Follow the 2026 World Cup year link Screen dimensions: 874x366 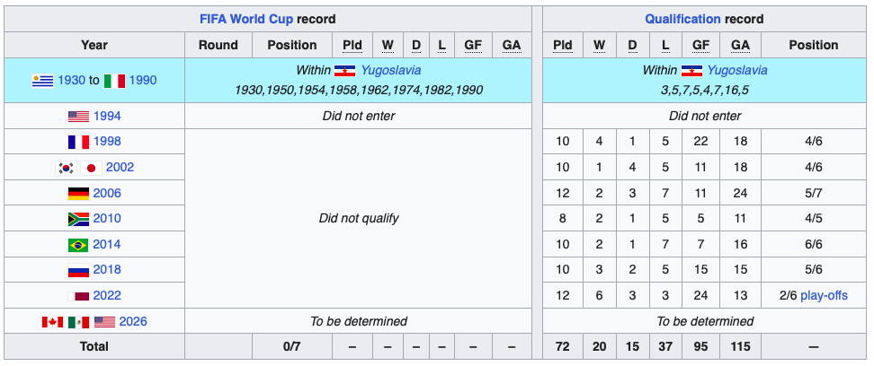[133, 322]
